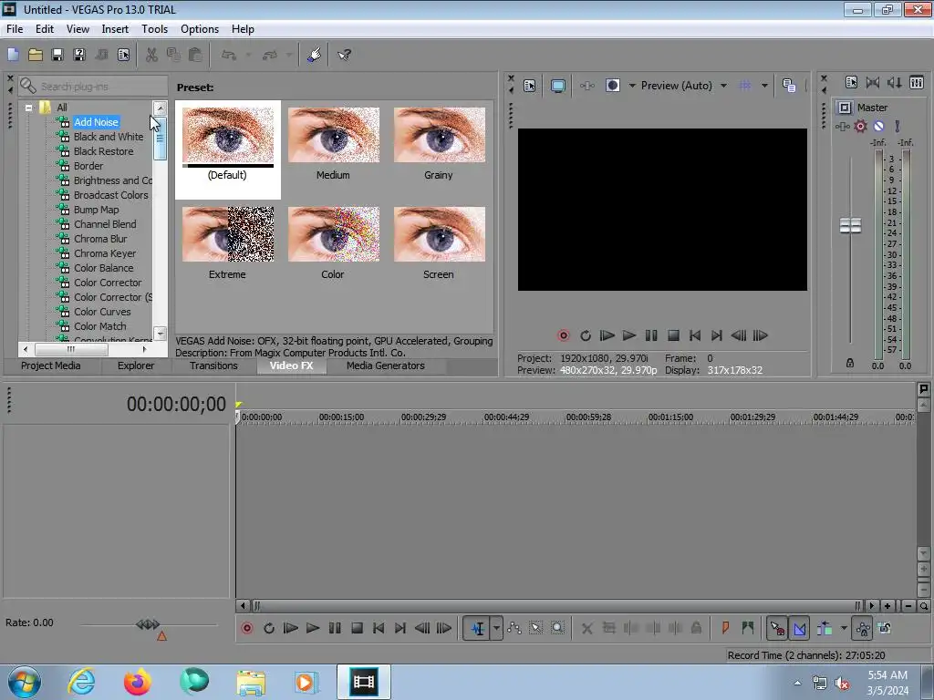The height and width of the screenshot is (700, 934).
Task: Open Auto Ripple mode dropdown arrow
Action: 844,628
